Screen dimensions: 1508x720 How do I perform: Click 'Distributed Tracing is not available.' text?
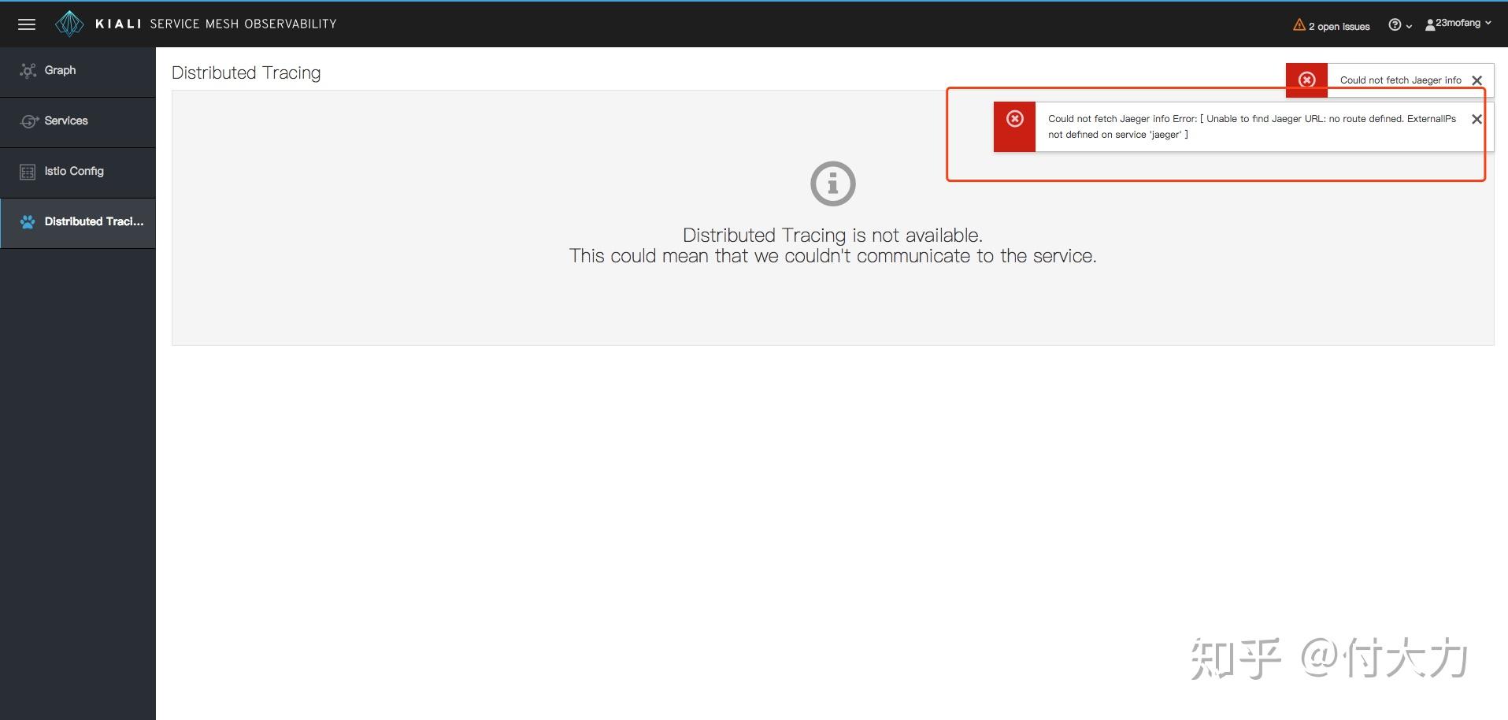tap(832, 236)
